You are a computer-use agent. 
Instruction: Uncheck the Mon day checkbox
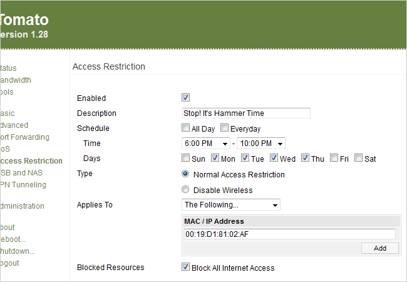pos(215,159)
